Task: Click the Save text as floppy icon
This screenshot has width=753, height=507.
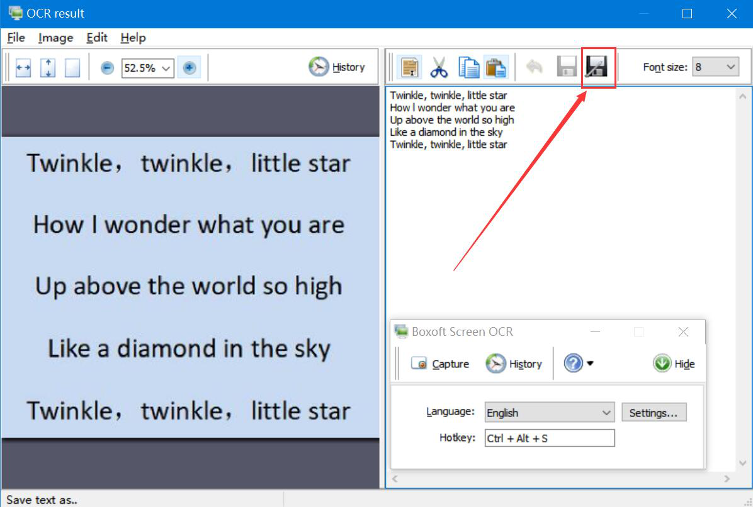Action: (x=596, y=67)
